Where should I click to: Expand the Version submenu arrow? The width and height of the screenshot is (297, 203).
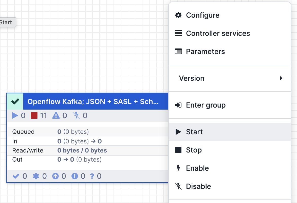click(x=281, y=78)
